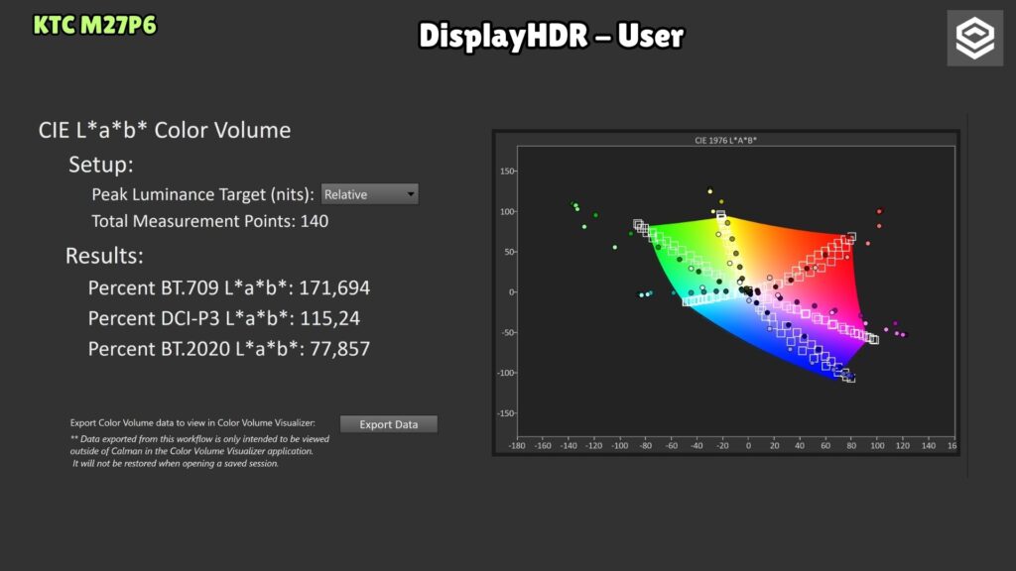Select 'Percent BT.709 L*a*b*: 171,694' value
This screenshot has height=571, width=1016.
(x=229, y=287)
